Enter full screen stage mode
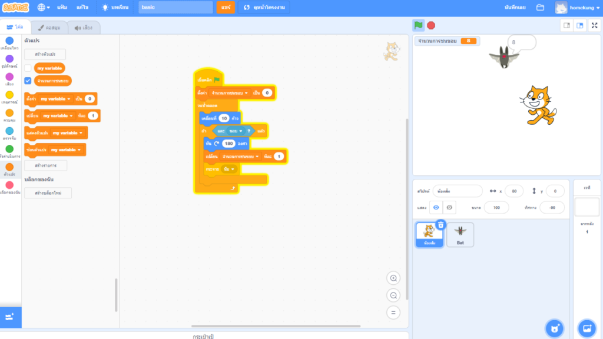The height and width of the screenshot is (339, 603). [594, 25]
